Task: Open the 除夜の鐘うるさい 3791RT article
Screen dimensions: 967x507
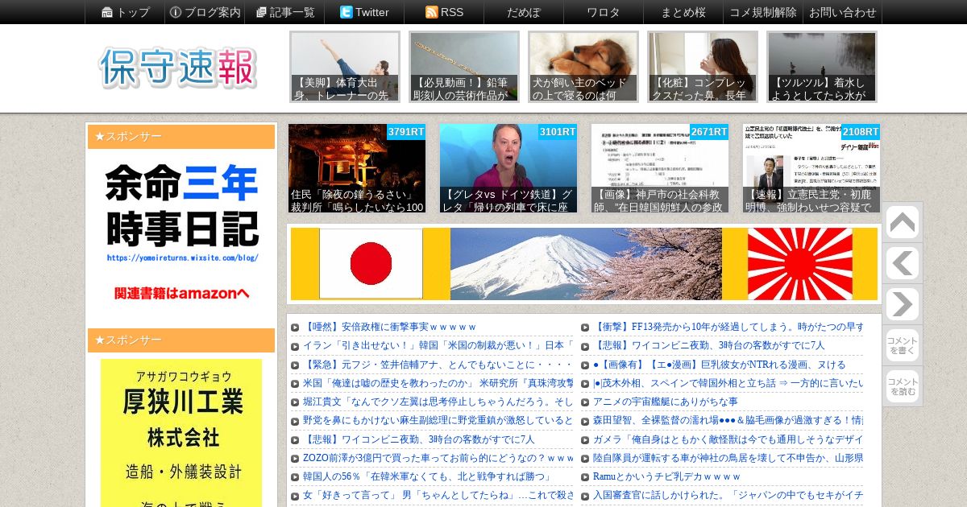Action: pos(357,168)
